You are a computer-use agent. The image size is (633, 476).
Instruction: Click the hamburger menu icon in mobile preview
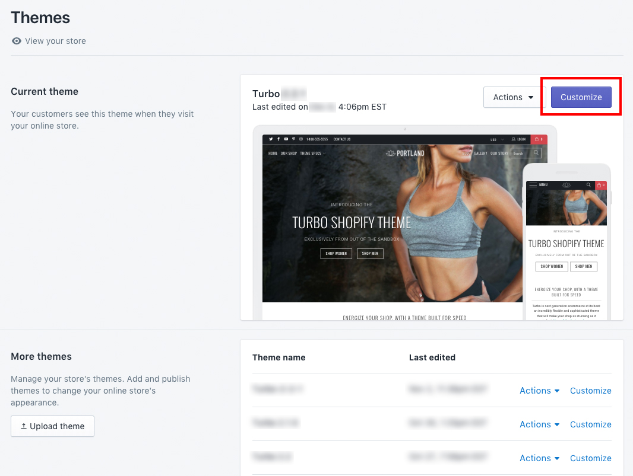tap(533, 185)
